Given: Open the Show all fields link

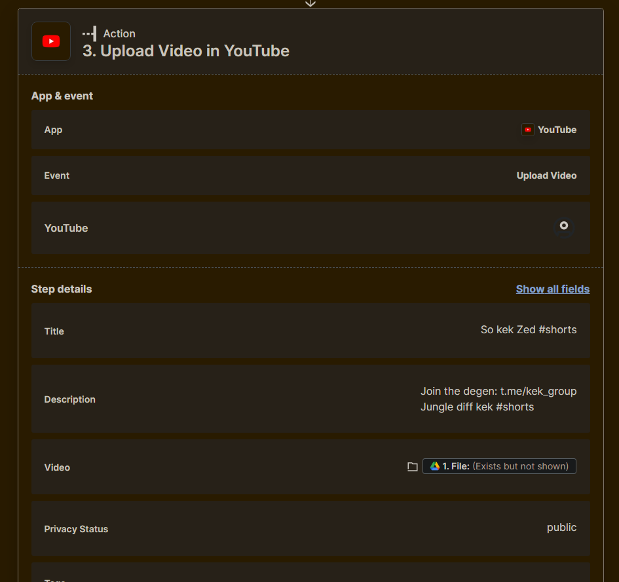Looking at the screenshot, I should [553, 289].
